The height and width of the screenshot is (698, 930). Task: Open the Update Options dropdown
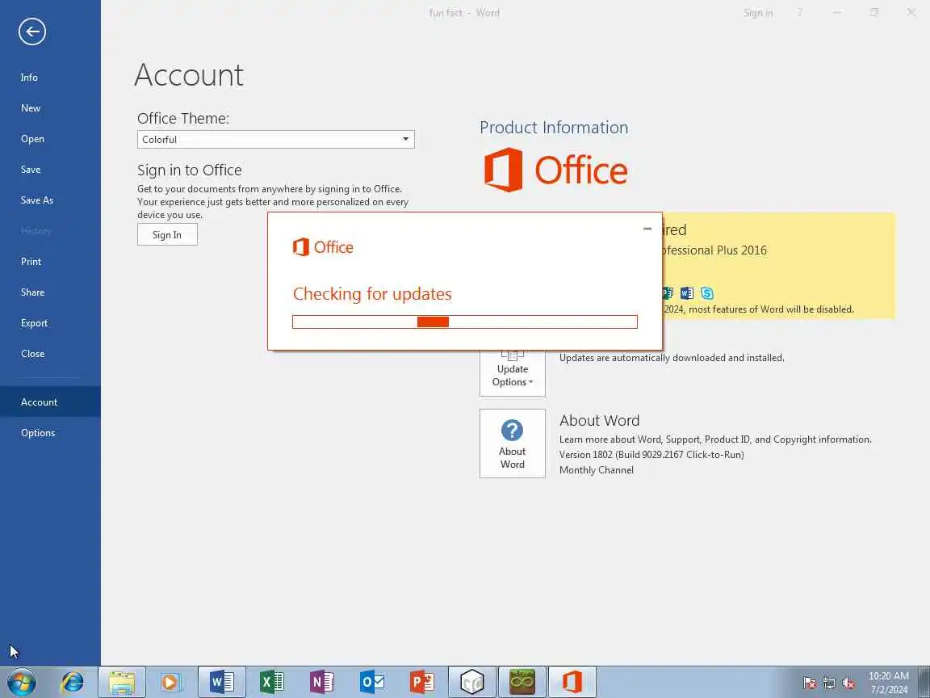(513, 372)
